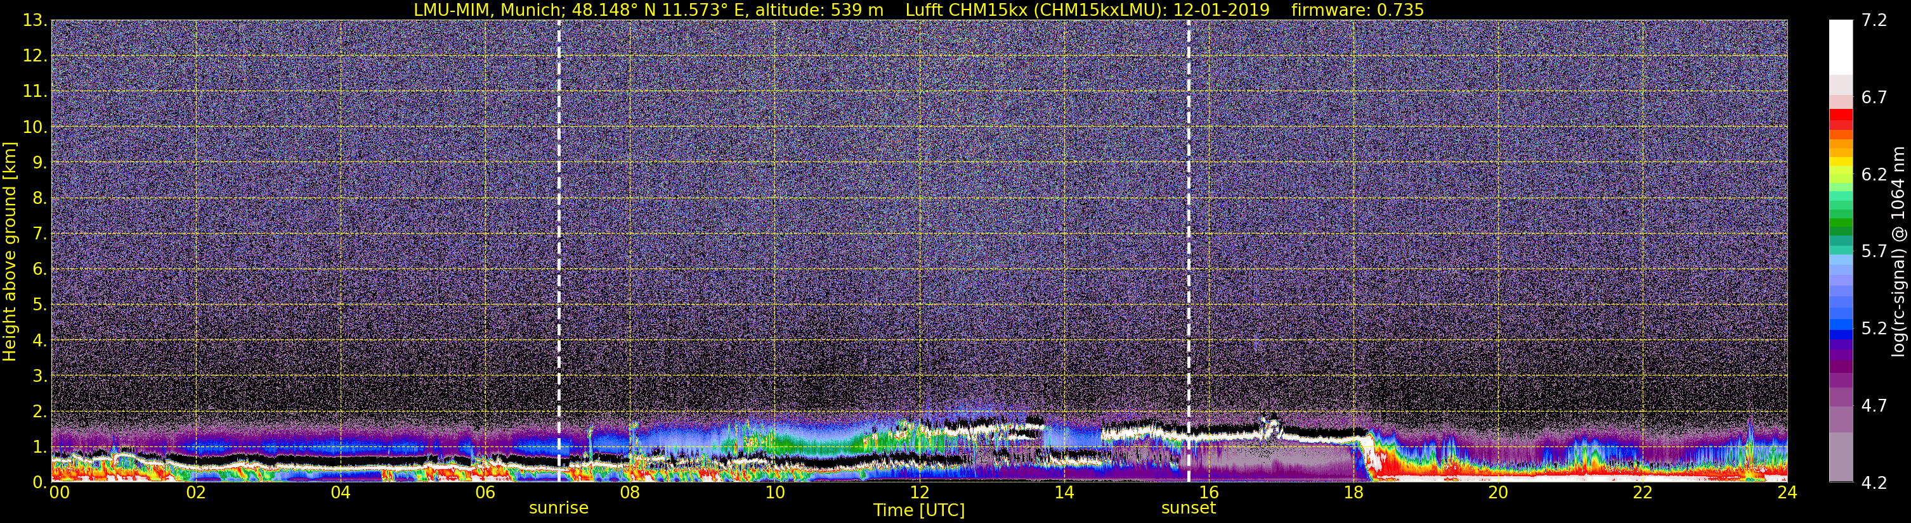
Task: Click the time axis tick "24"
Action: [1787, 493]
